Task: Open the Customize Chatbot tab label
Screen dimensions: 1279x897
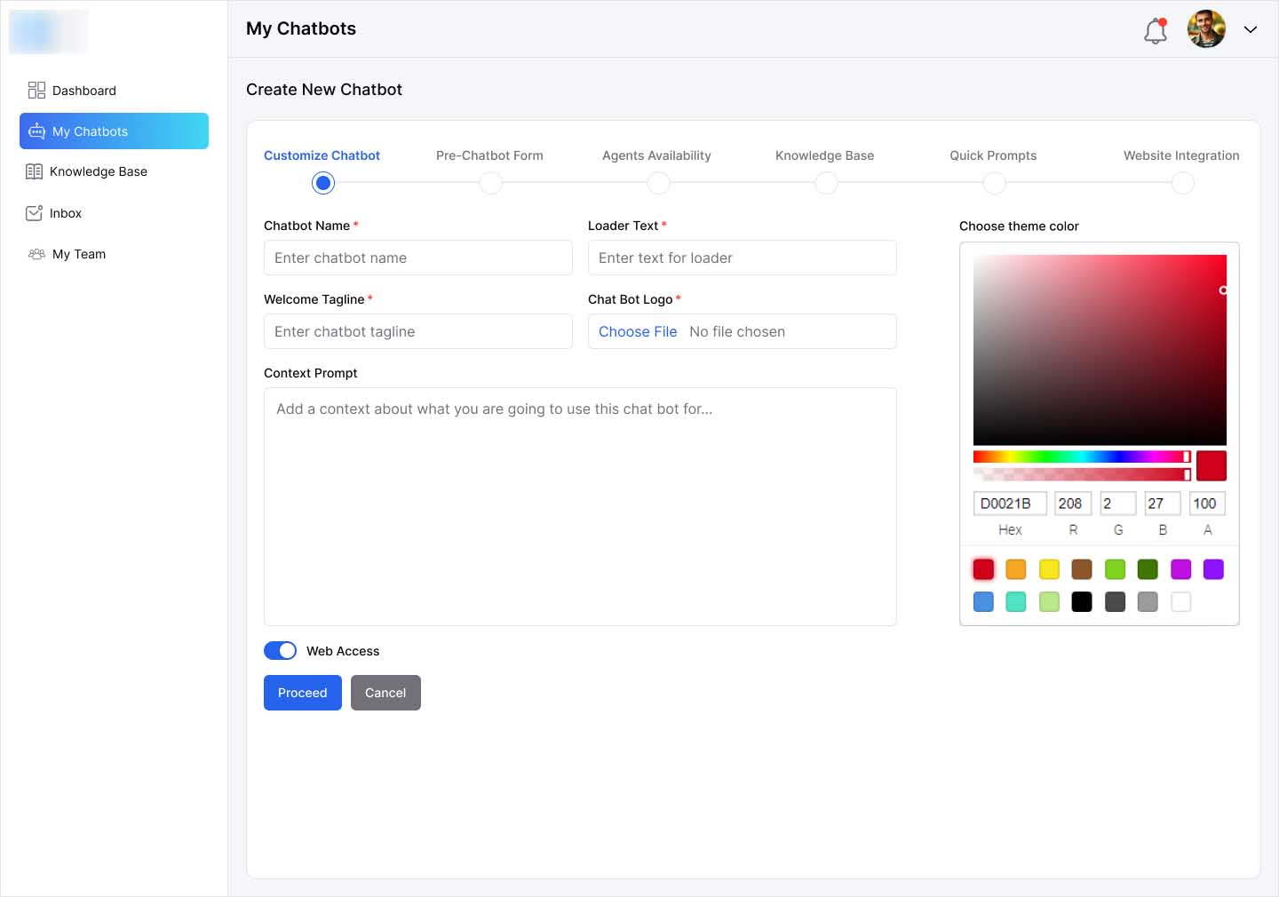Action: click(x=322, y=155)
